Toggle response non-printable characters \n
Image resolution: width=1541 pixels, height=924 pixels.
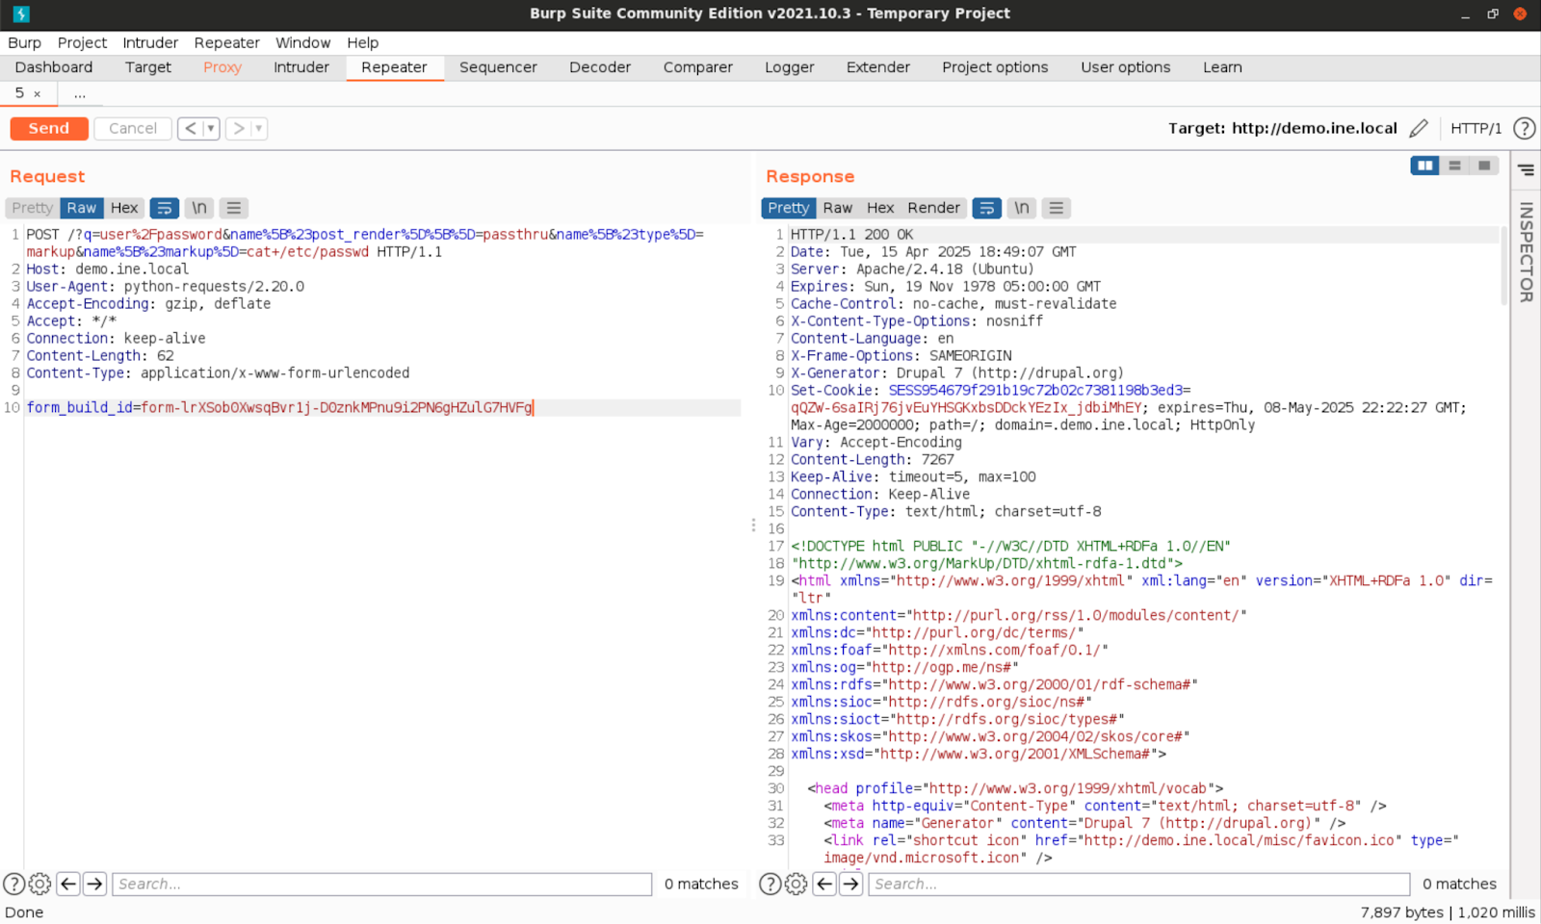(x=1022, y=208)
